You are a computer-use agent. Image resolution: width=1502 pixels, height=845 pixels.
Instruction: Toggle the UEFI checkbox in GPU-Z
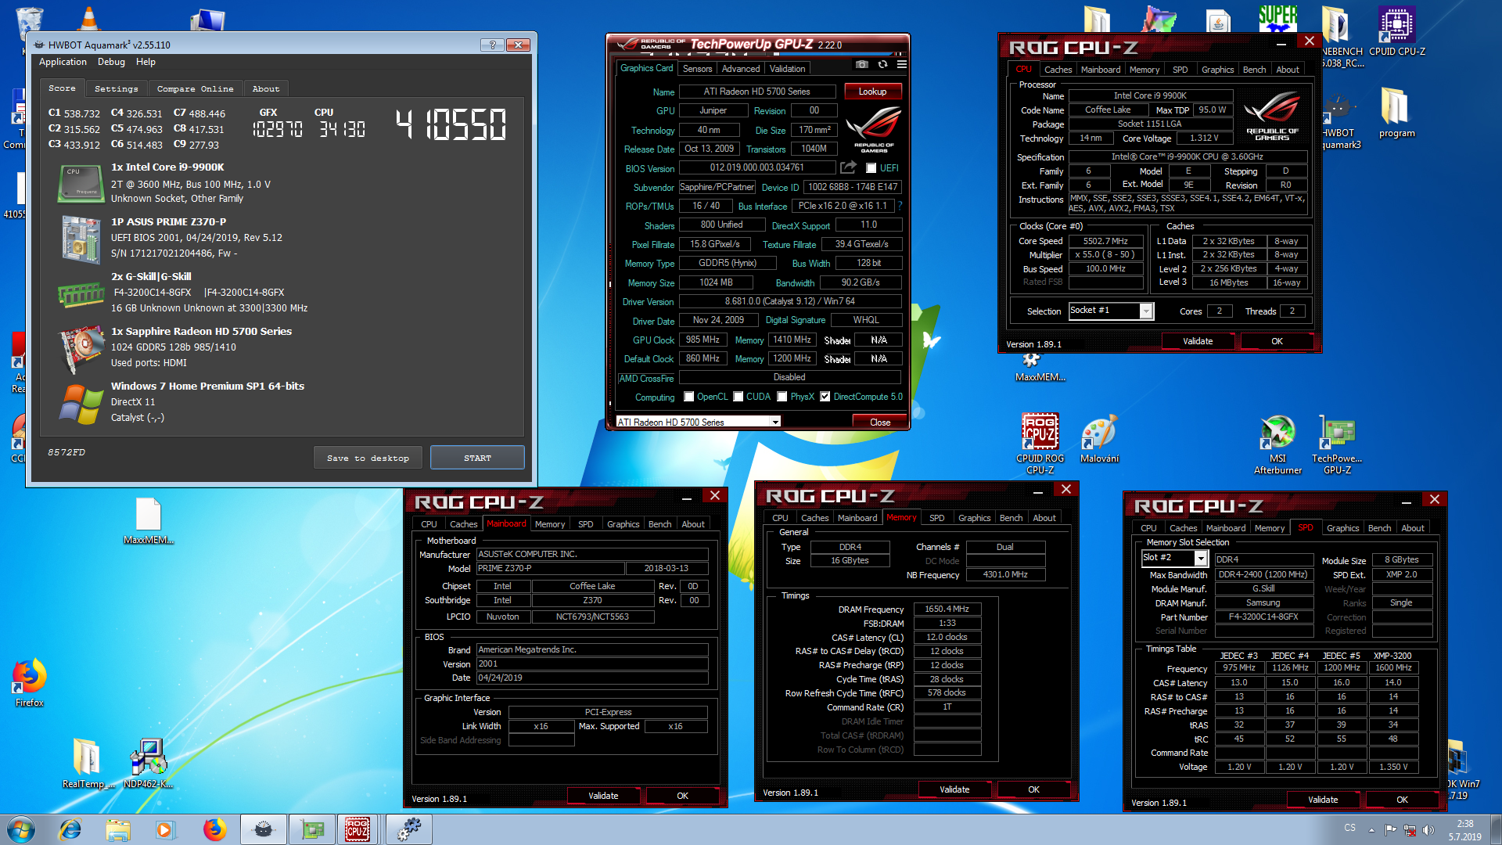click(871, 168)
